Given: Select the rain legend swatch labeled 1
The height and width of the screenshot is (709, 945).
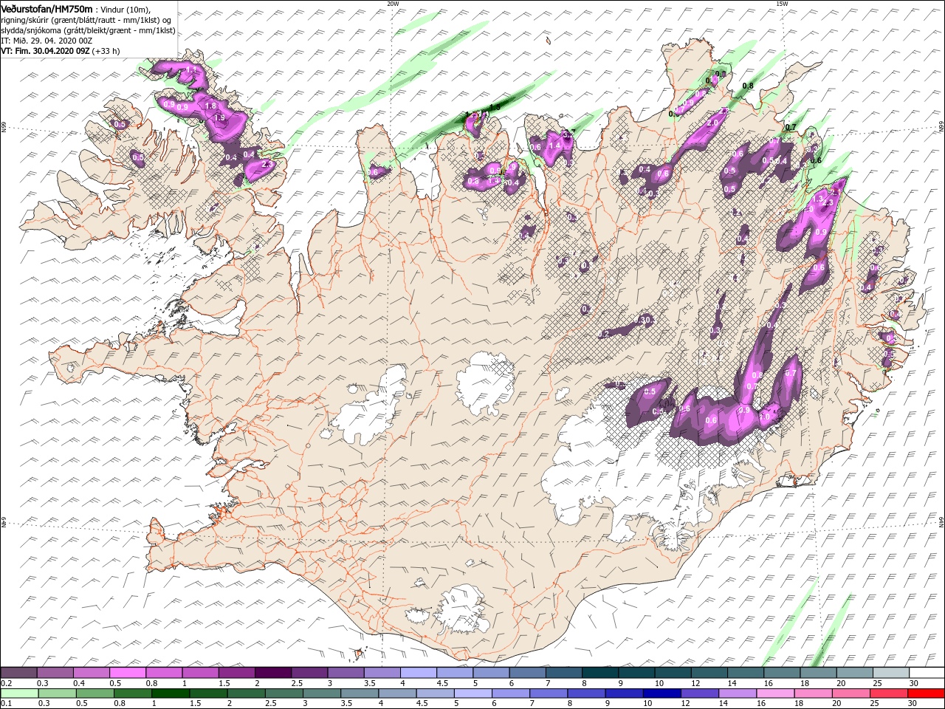Looking at the screenshot, I should 171,693.
